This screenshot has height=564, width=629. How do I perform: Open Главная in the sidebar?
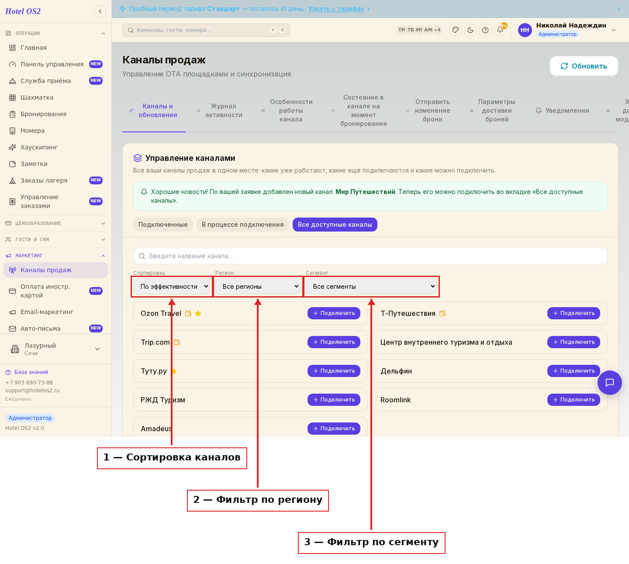55,48
